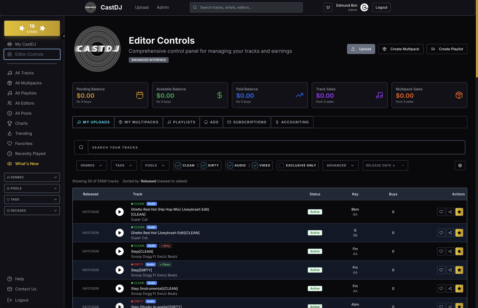Switch to the ACCOUNTING tab
The height and width of the screenshot is (308, 478).
coord(292,122)
